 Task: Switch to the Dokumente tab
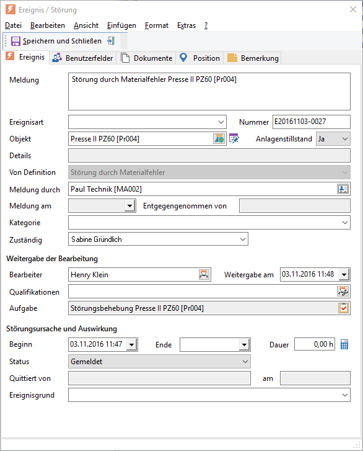[x=147, y=58]
